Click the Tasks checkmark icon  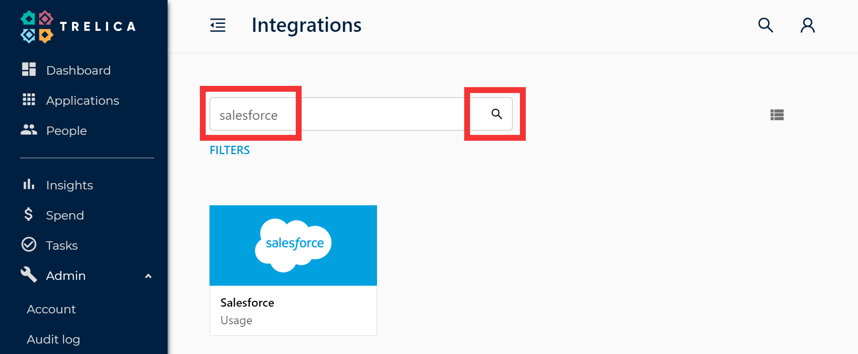click(x=29, y=245)
